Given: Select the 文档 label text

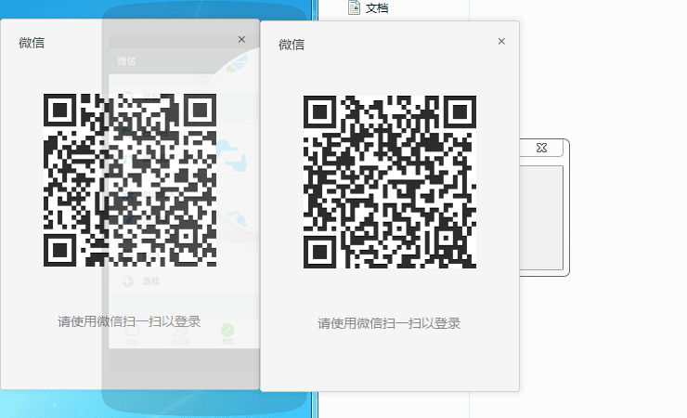Looking at the screenshot, I should [x=377, y=7].
